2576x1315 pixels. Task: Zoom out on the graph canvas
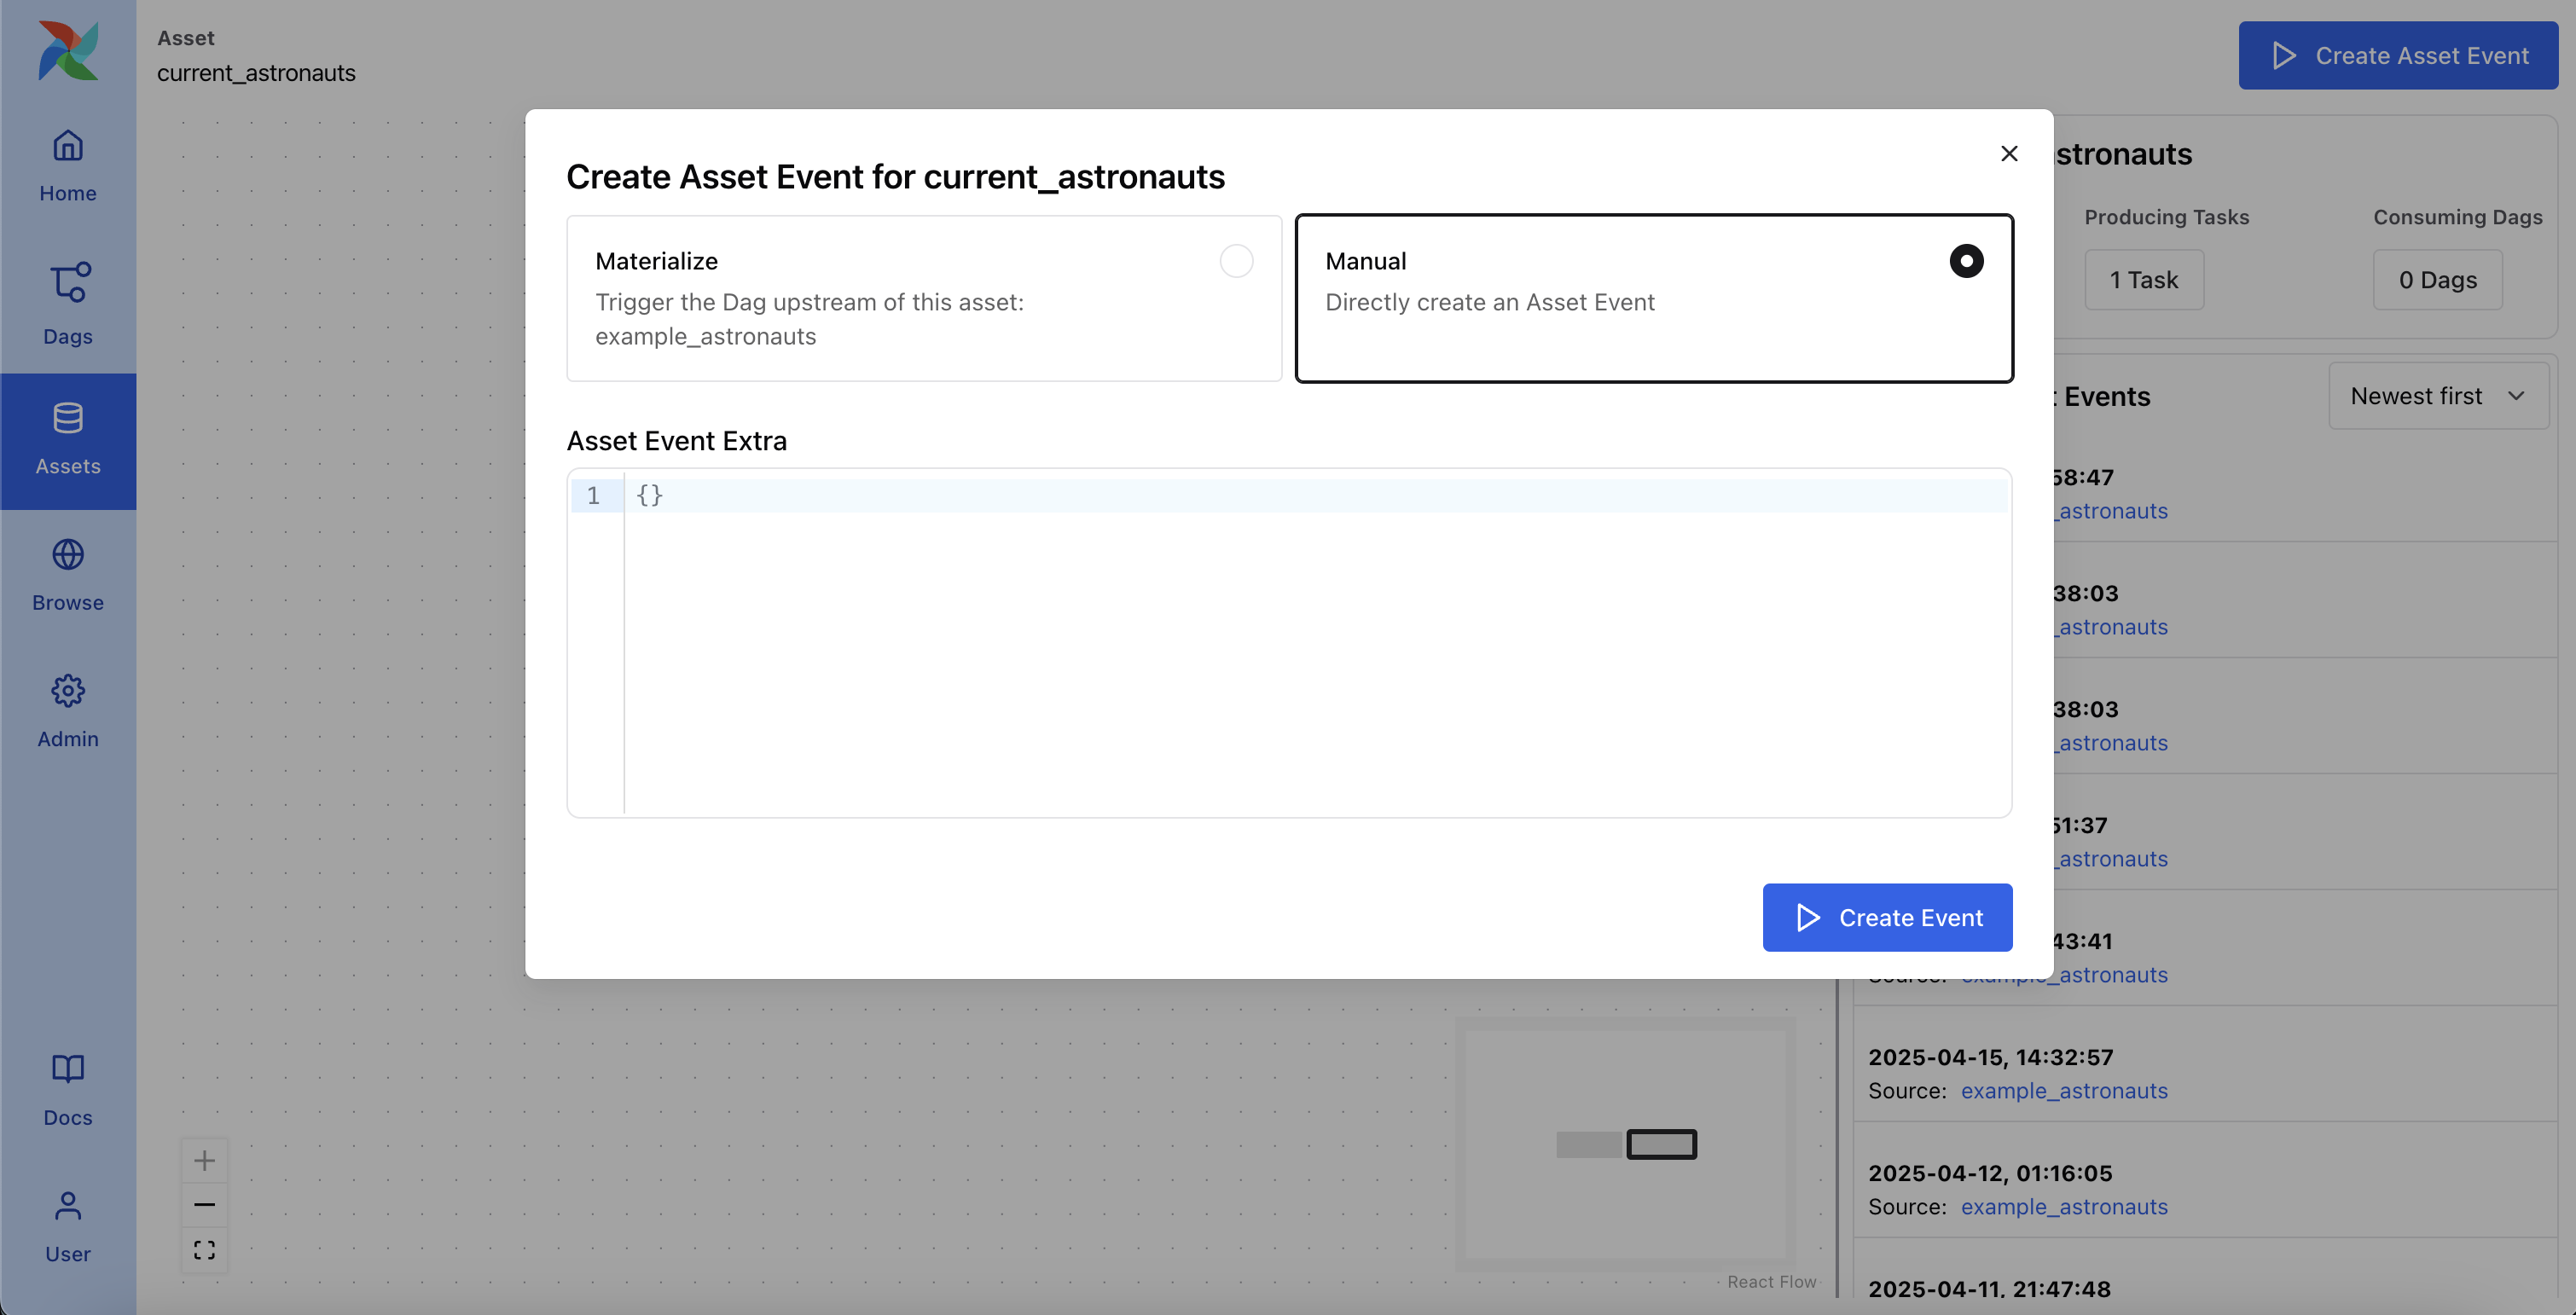(x=204, y=1204)
